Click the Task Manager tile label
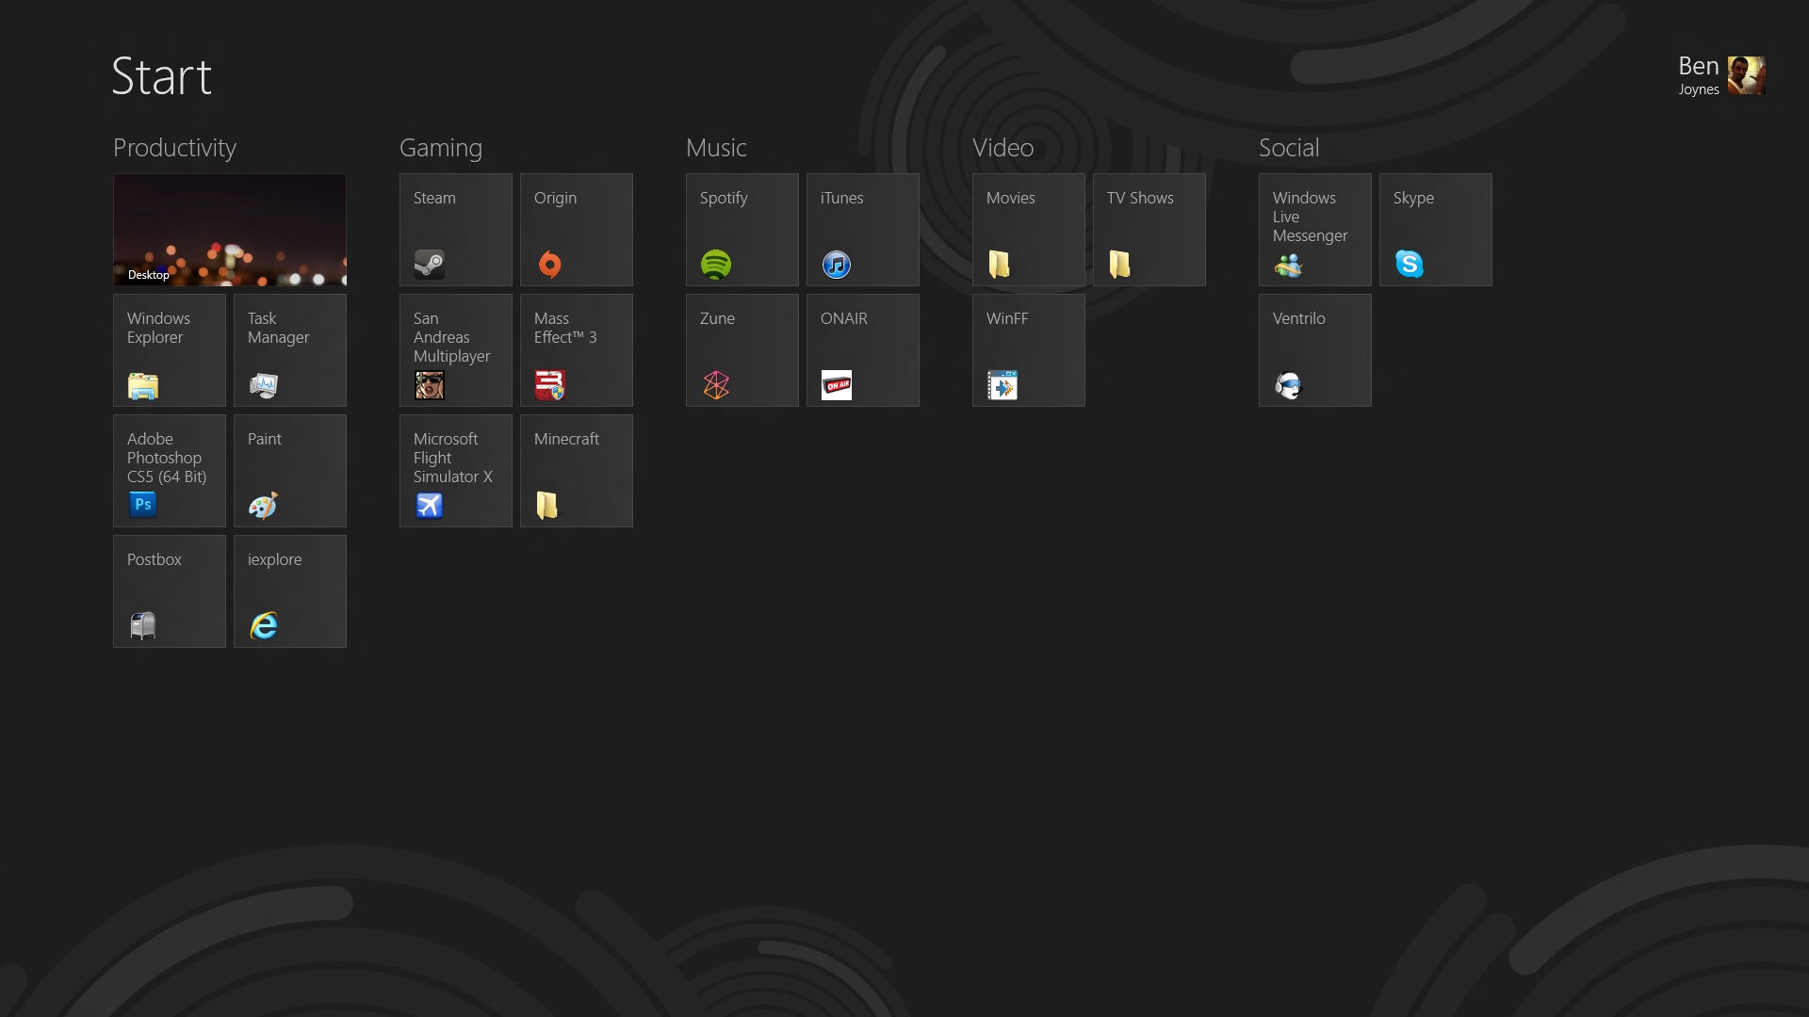The width and height of the screenshot is (1809, 1017). click(278, 328)
